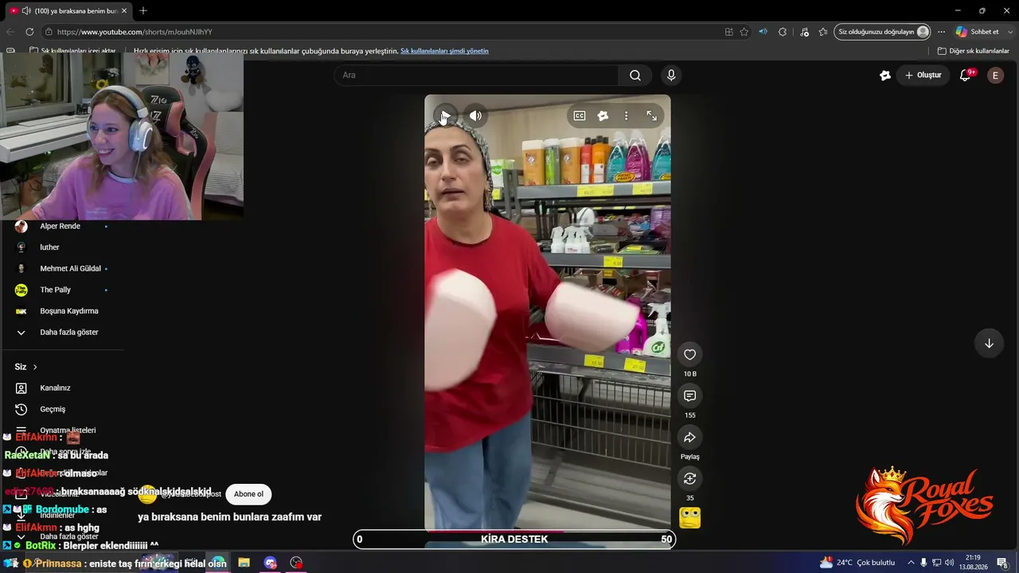Screen dimensions: 1019x573
Task: Search by voice with the microphone icon
Action: (x=671, y=76)
